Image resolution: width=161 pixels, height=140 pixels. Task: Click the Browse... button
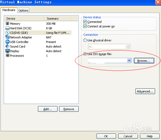click(144, 61)
